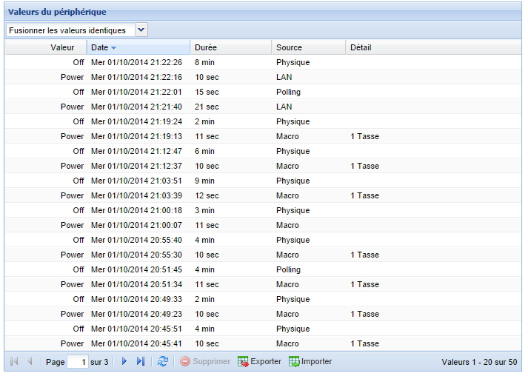Select row dated 01/10/2014 21:12:37

[x=263, y=166]
